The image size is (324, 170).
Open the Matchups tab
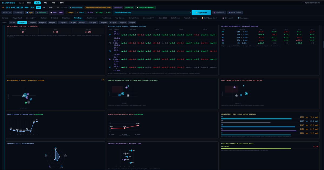[x=78, y=18]
